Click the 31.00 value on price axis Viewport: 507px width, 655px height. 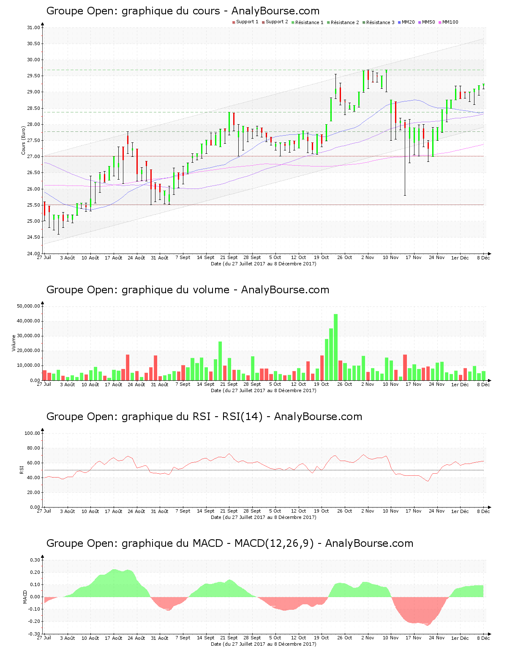pos(33,28)
